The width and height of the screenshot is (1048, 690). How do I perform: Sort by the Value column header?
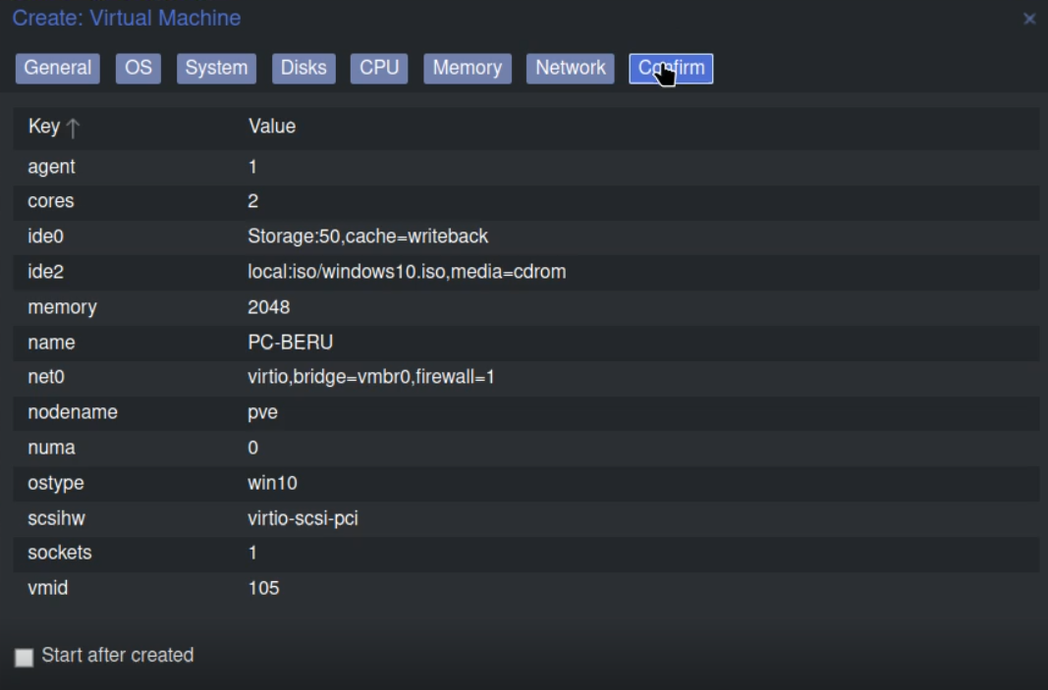[x=272, y=127]
